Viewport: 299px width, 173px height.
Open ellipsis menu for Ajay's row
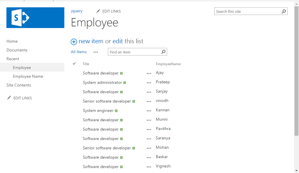pyautogui.click(x=149, y=73)
